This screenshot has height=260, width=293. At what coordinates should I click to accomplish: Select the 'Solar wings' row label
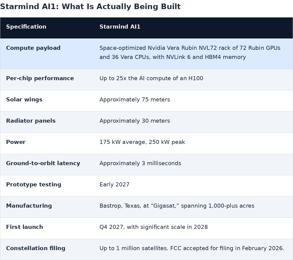point(24,99)
